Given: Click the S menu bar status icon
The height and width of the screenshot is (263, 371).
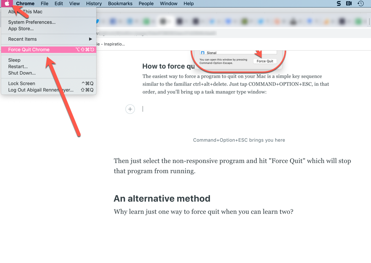Looking at the screenshot, I should (339, 3).
